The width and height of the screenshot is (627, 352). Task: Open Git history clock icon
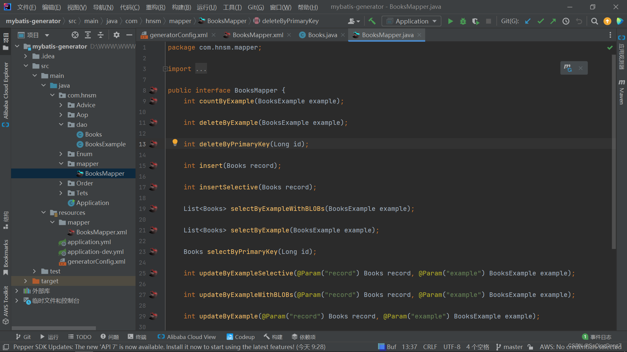566,21
